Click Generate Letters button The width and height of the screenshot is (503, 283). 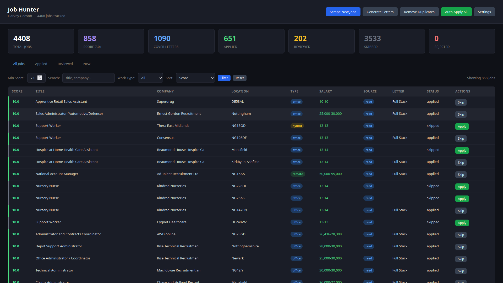click(380, 12)
